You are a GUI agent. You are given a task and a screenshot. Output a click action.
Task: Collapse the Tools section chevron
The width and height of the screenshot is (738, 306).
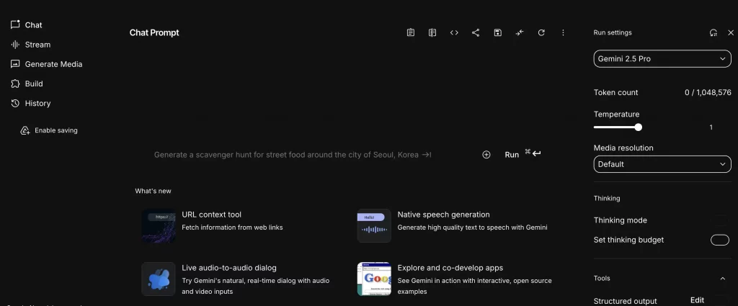coord(723,279)
